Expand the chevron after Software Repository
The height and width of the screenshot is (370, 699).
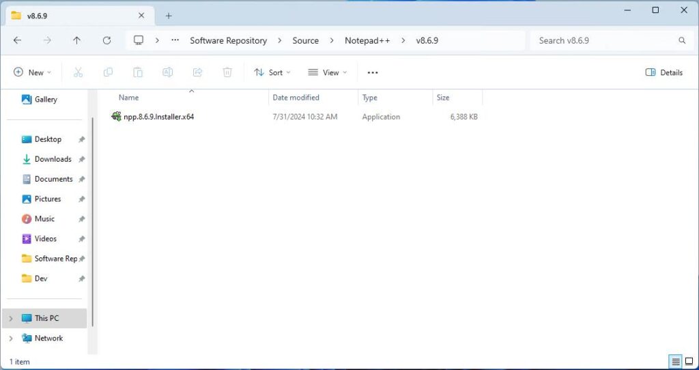279,40
